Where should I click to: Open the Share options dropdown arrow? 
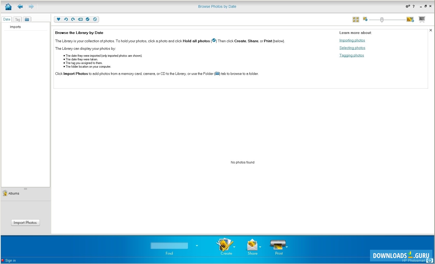pyautogui.click(x=260, y=247)
